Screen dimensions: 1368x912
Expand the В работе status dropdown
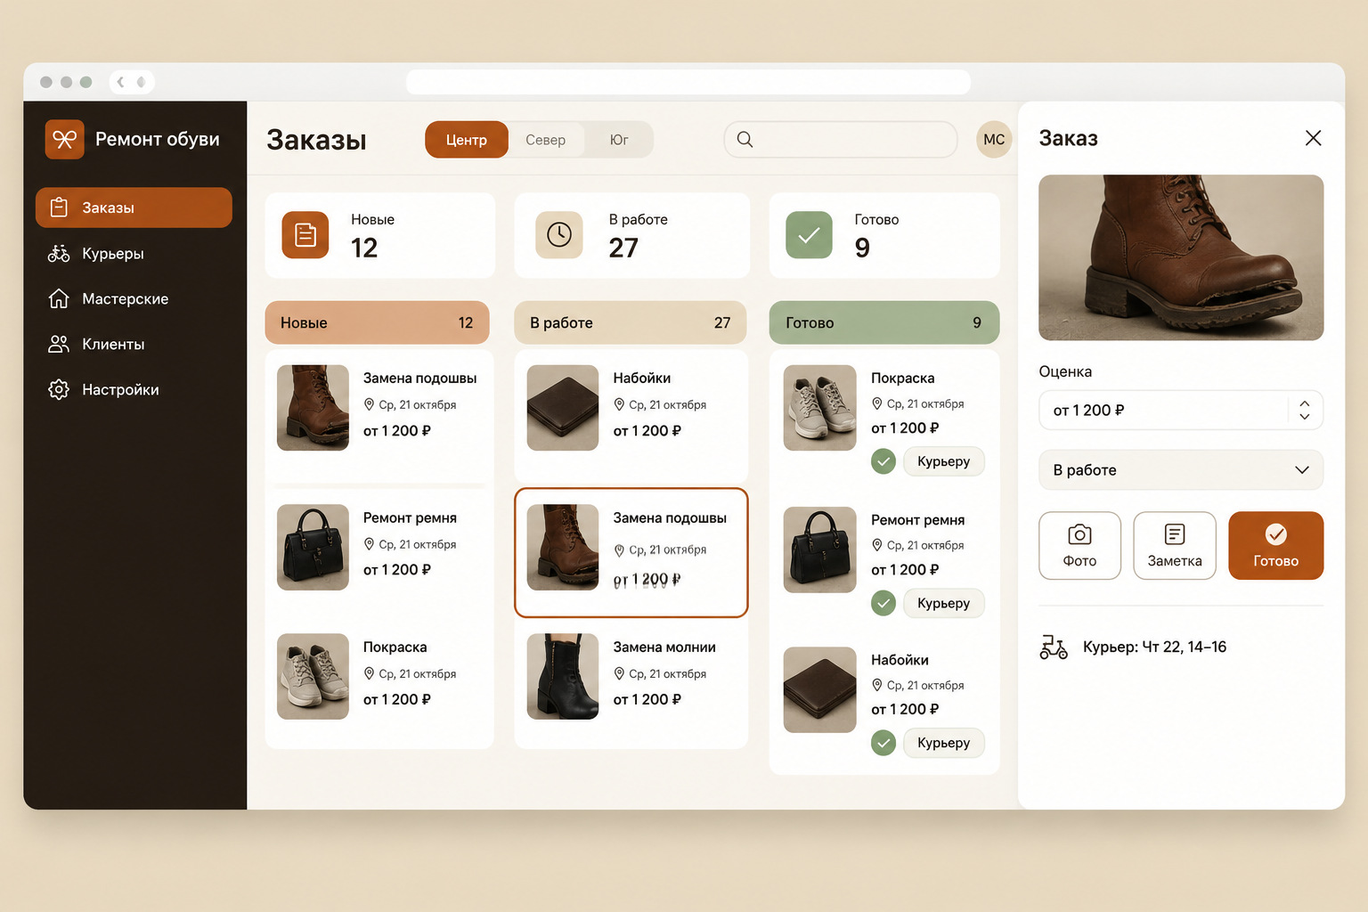(1181, 470)
